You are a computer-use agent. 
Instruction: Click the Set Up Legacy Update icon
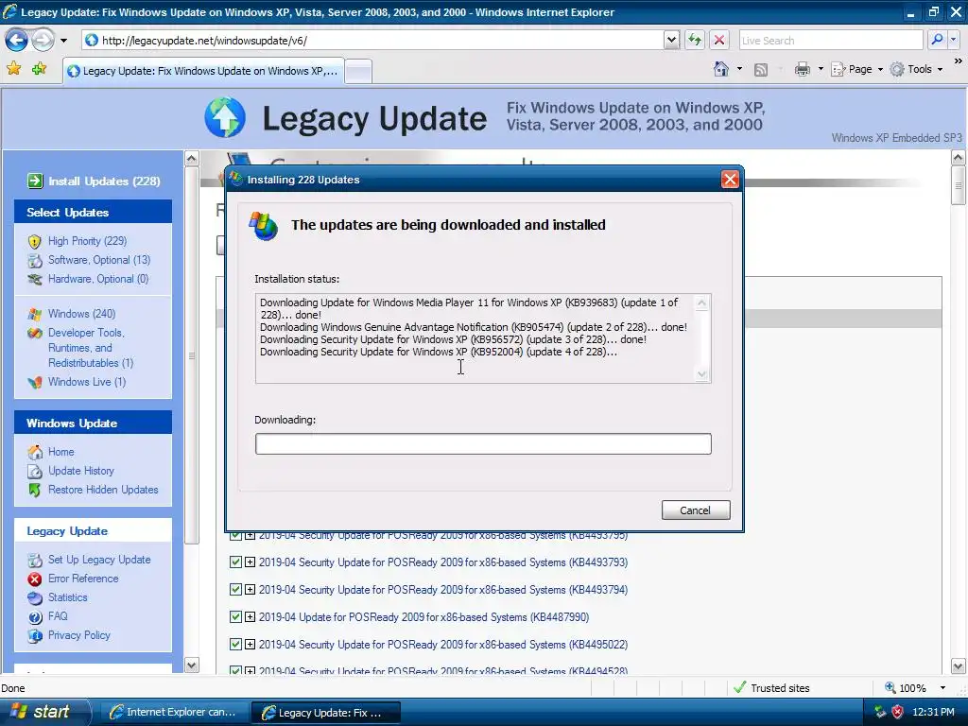35,560
